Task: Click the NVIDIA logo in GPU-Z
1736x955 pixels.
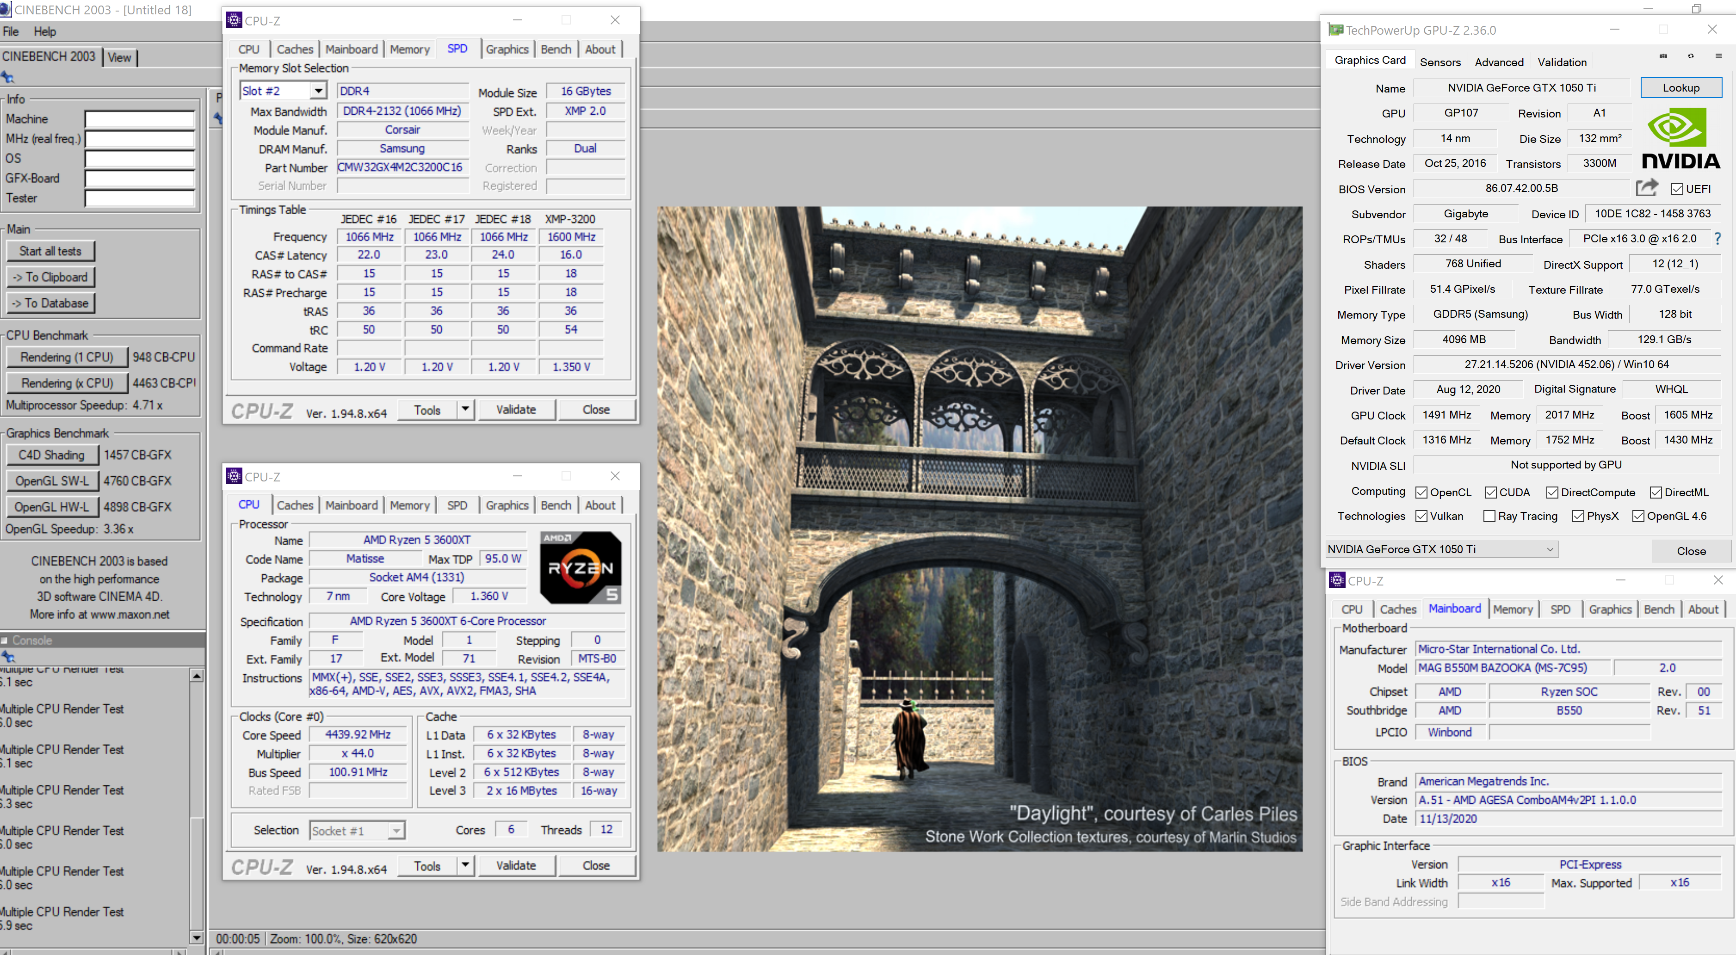Action: point(1681,139)
